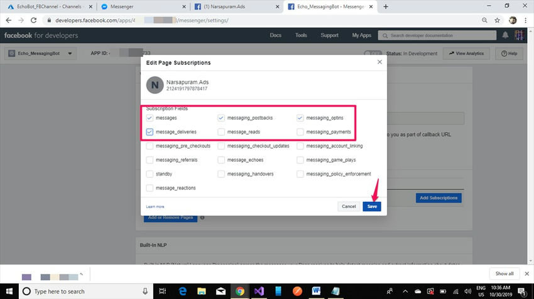Open the Mail app from taskbar
Image resolution: width=534 pixels, height=299 pixels.
221,291
